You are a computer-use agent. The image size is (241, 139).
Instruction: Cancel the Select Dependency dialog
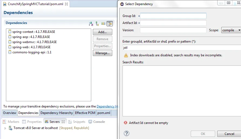coord(229,134)
